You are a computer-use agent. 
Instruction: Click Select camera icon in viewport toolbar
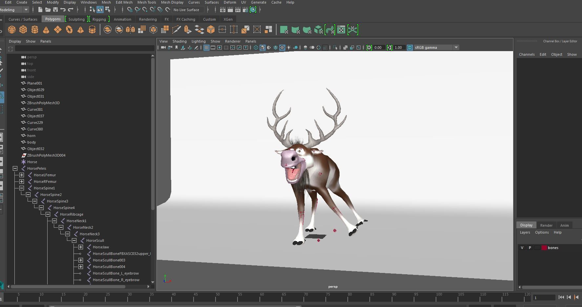[x=163, y=48]
